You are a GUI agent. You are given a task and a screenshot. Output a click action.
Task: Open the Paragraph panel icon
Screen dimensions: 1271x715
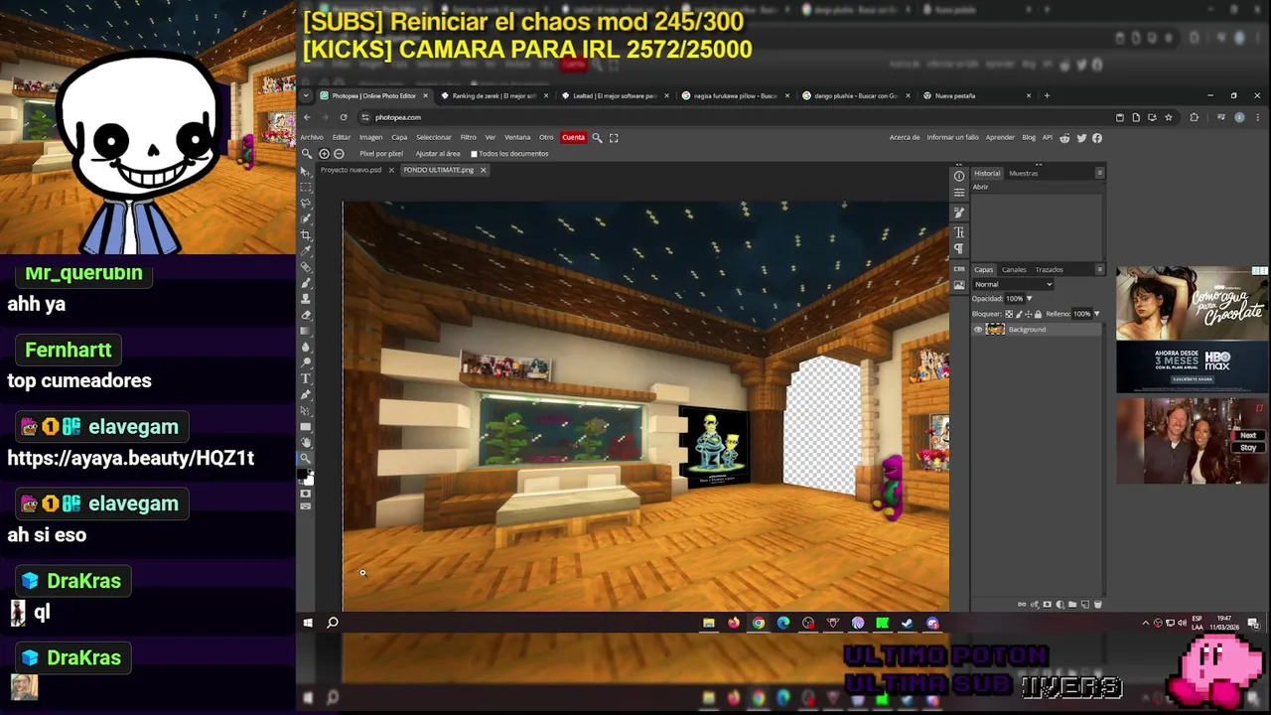tap(959, 248)
